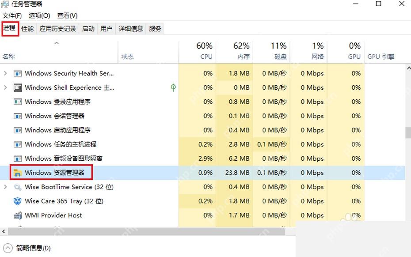Image resolution: width=411 pixels, height=257 pixels.
Task: Click 简略信息(D) to show fewer details
Action: 33,248
